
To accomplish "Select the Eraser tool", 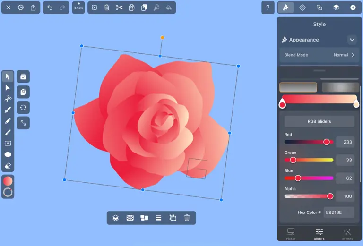I will (8, 166).
